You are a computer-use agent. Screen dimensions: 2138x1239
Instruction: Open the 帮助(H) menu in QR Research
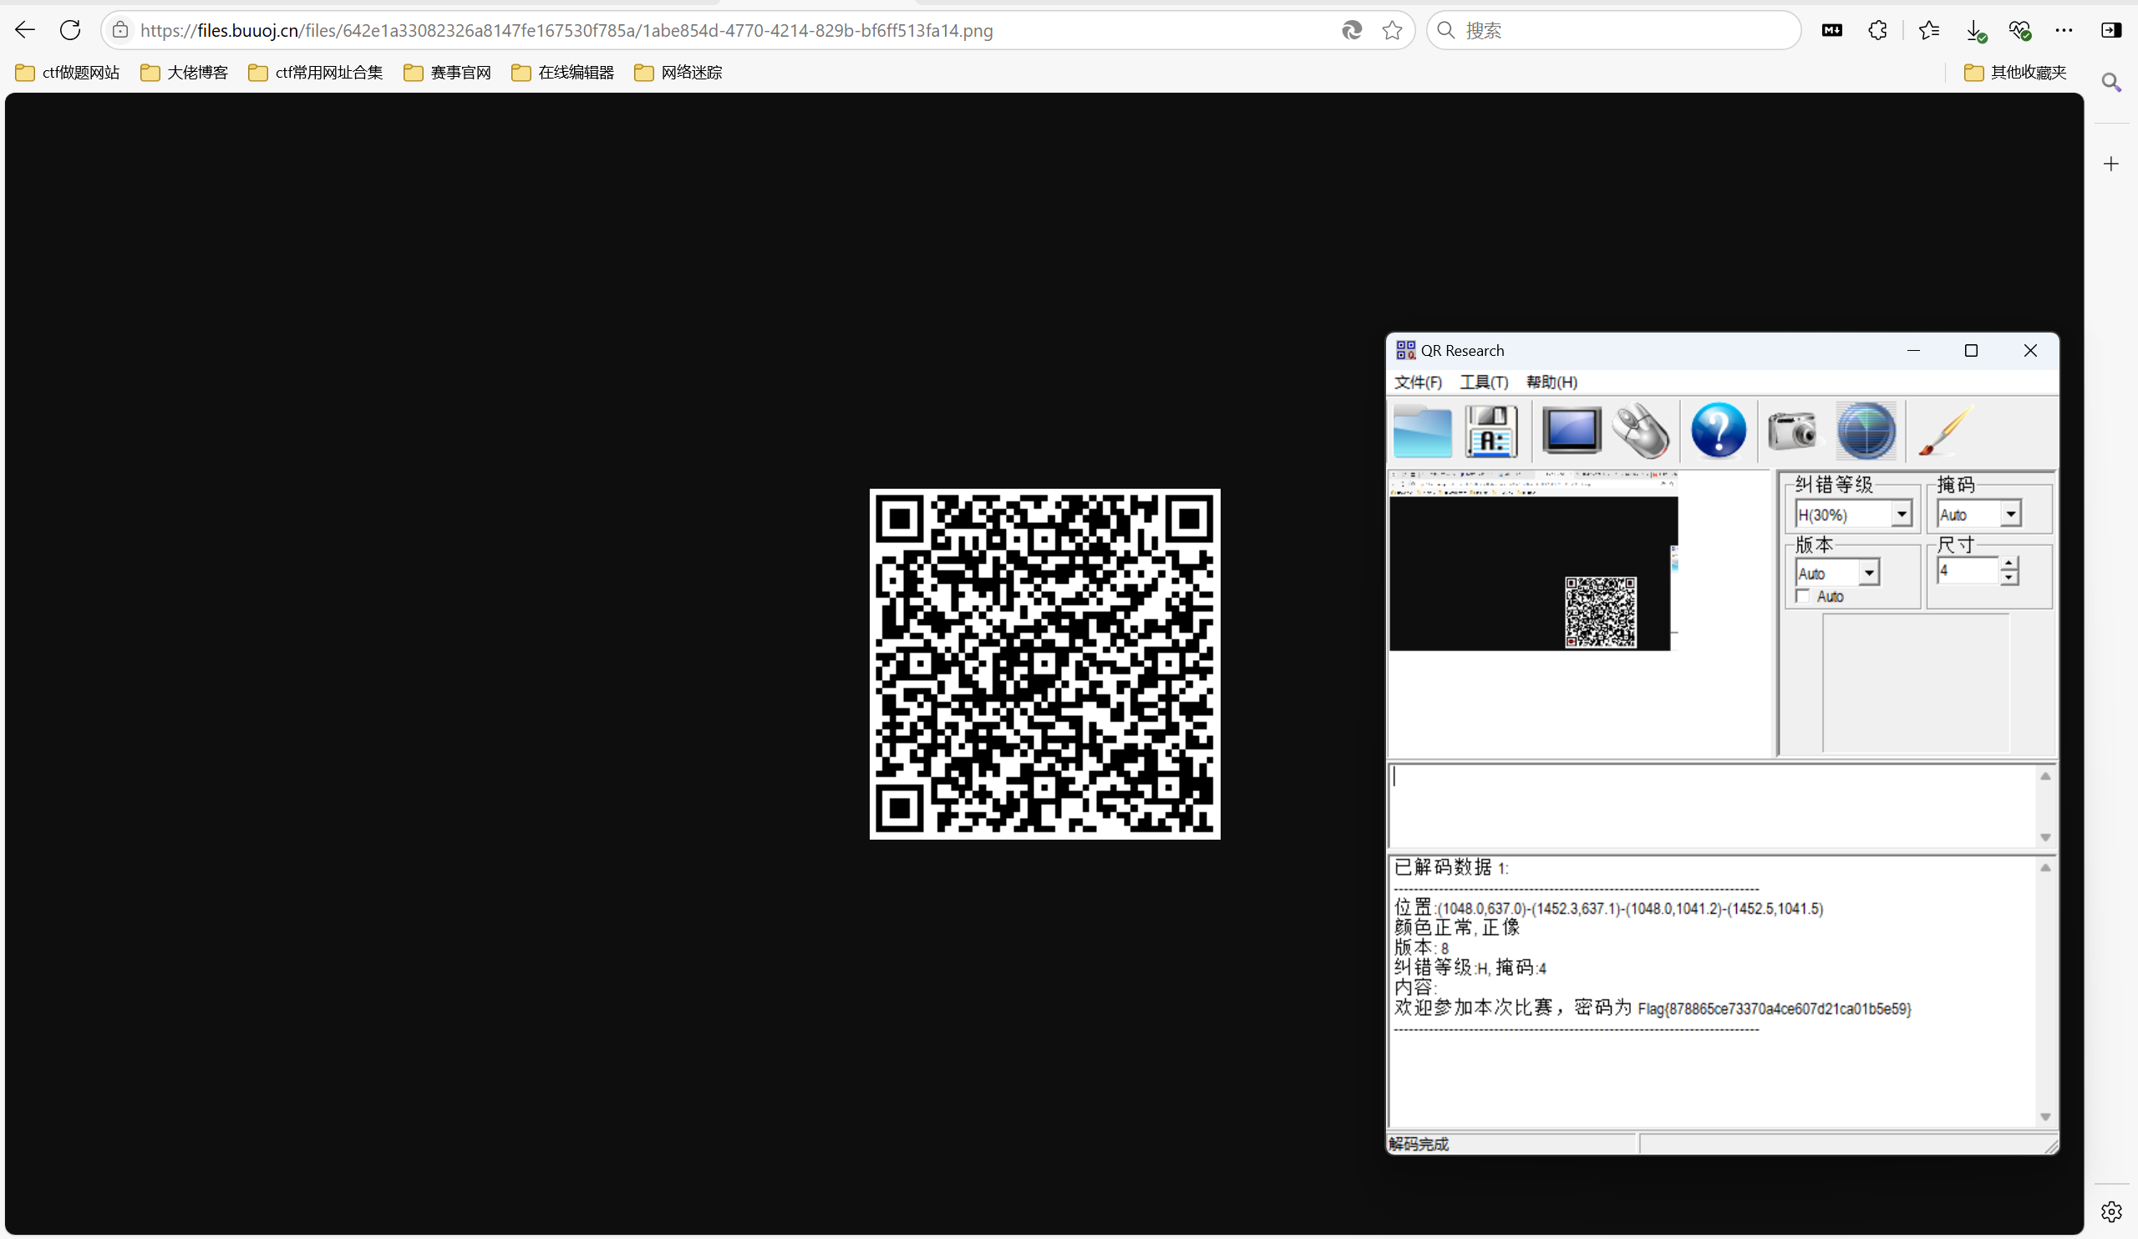(x=1551, y=382)
